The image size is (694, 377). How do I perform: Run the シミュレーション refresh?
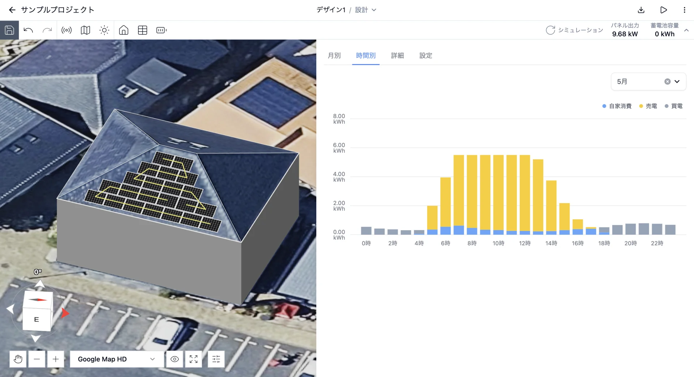tap(574, 30)
